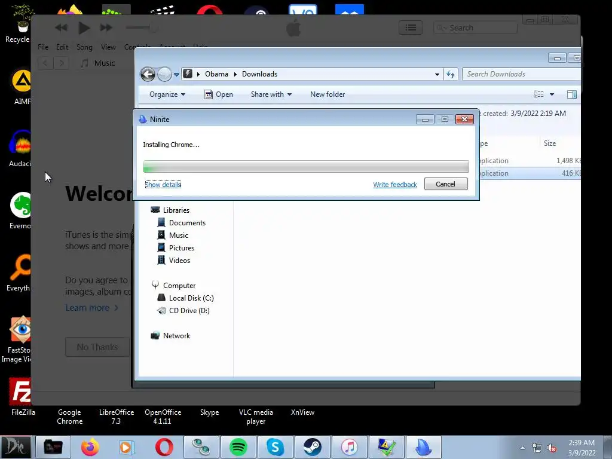Select the 416 KB file row
Screen dimensions: 612x459
[x=530, y=173]
